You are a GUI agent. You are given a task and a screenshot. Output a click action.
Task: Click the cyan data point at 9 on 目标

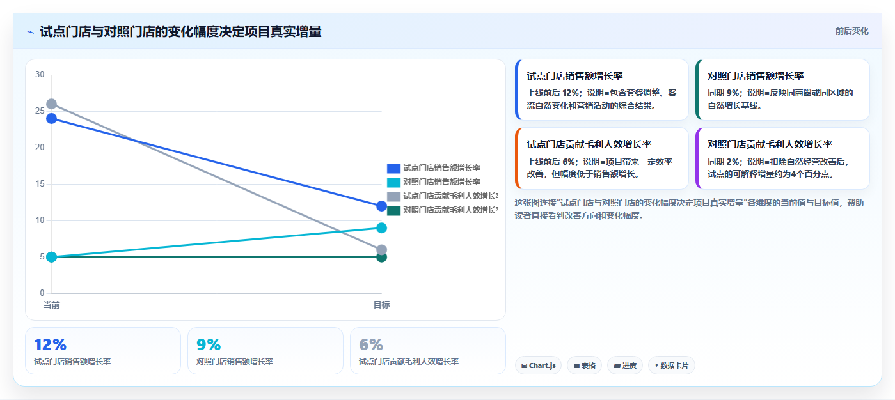382,228
